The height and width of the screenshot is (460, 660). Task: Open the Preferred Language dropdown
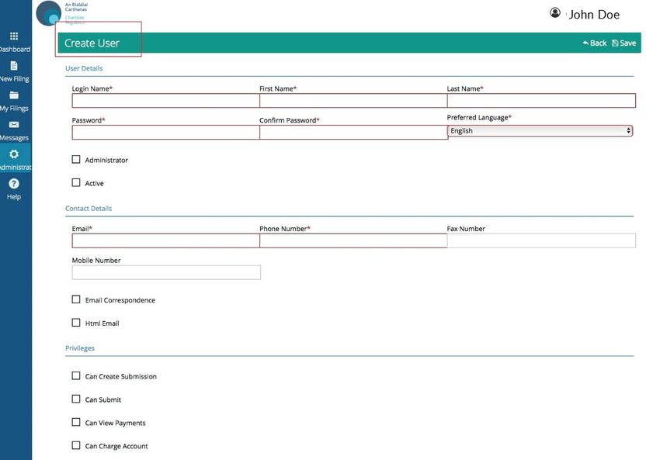click(x=540, y=131)
